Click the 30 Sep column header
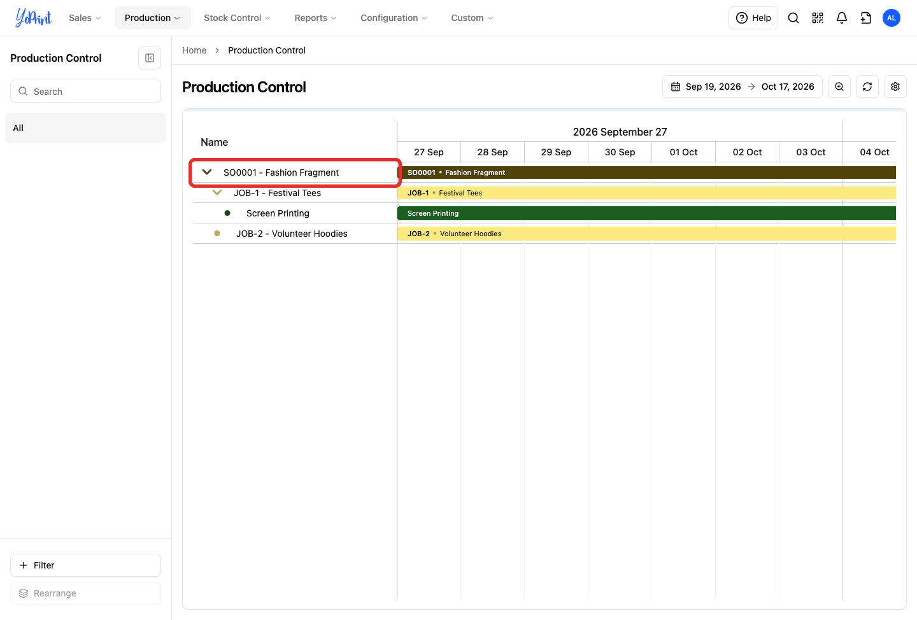The width and height of the screenshot is (917, 620). click(620, 152)
